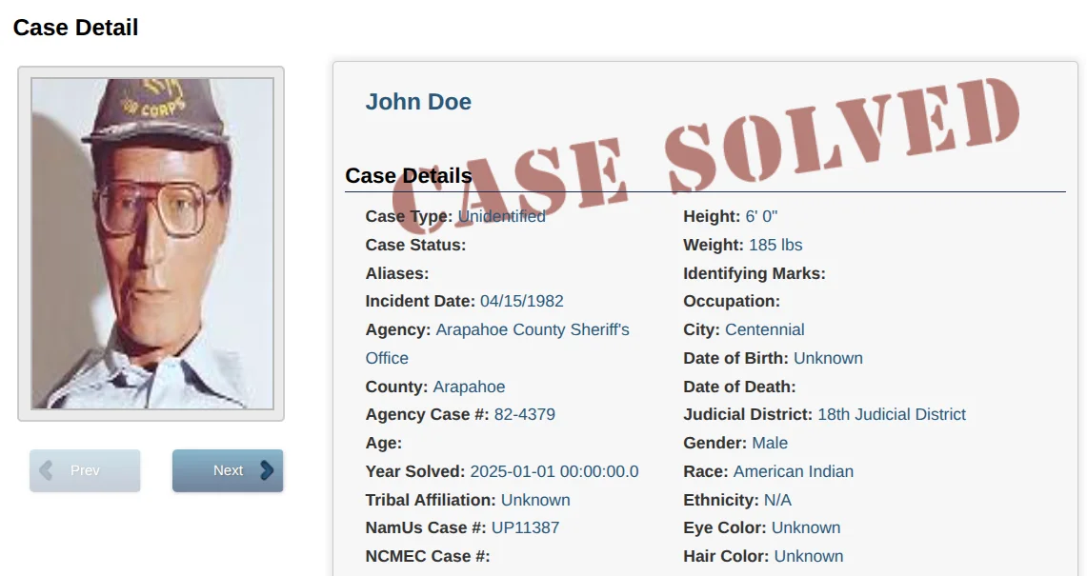Click the right chevron icon on Next

coord(267,470)
